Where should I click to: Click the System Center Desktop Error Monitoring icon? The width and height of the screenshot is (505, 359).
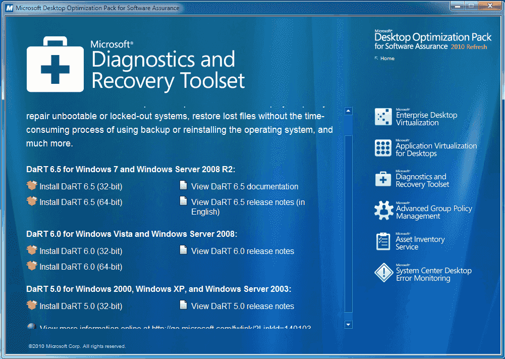383,273
